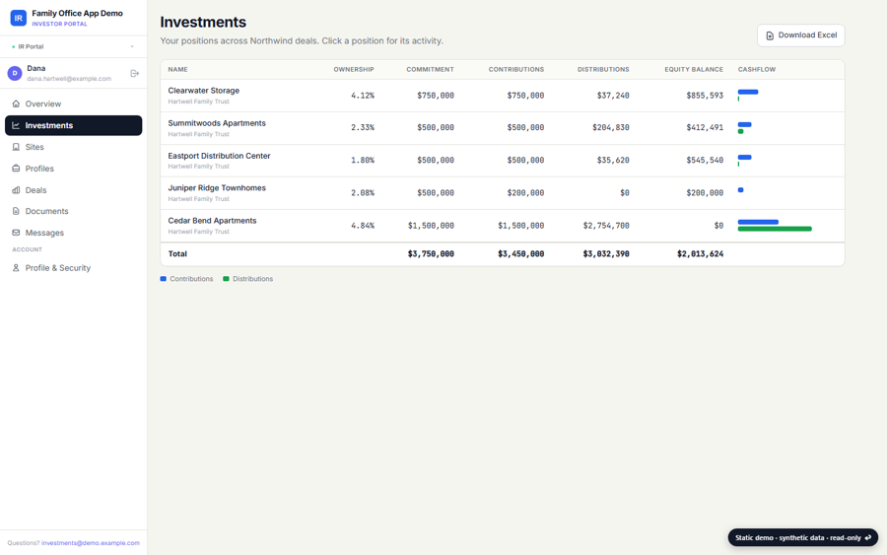
Task: Click the IR app logo icon
Action: pos(18,18)
